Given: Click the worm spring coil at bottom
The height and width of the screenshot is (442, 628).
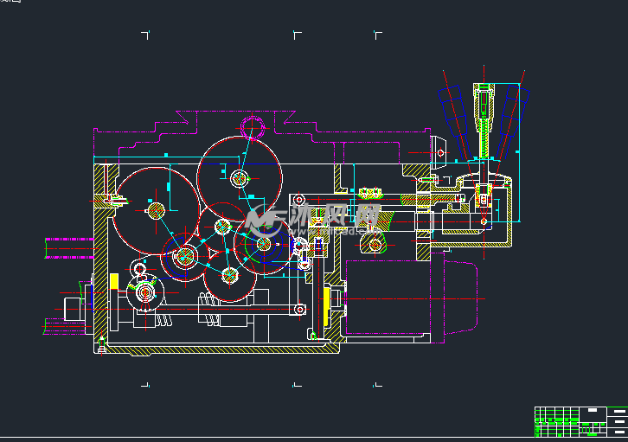Looking at the screenshot, I should (208, 310).
